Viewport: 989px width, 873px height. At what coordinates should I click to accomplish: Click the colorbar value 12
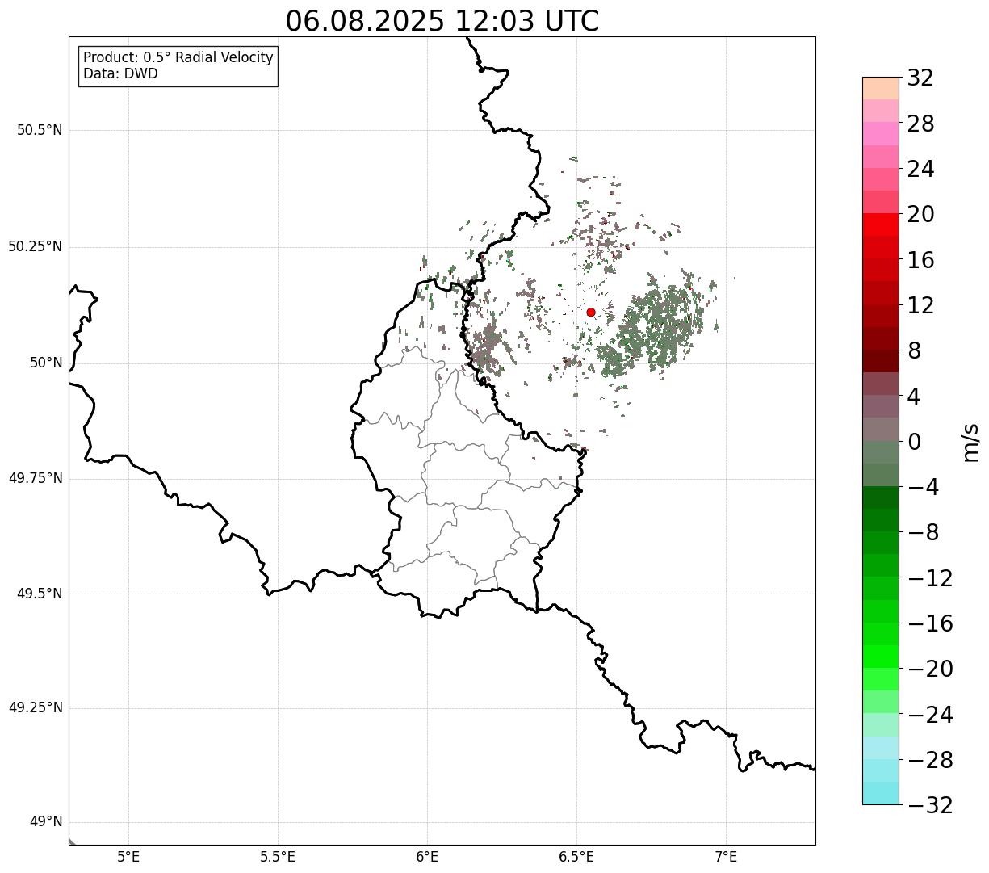pyautogui.click(x=920, y=305)
